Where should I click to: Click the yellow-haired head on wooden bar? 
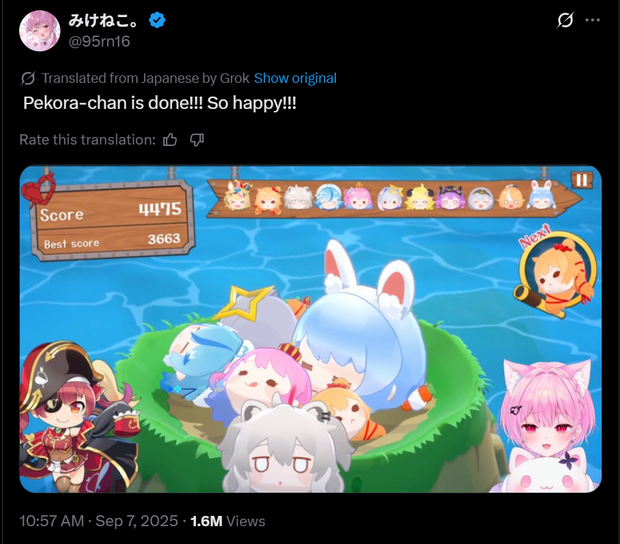(x=420, y=197)
